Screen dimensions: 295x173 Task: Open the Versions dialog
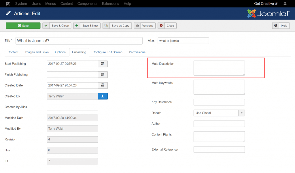point(145,25)
